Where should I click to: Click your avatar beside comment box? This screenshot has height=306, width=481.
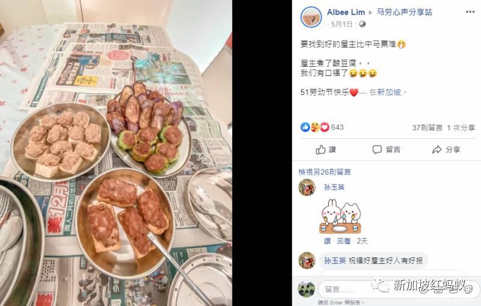[307, 289]
